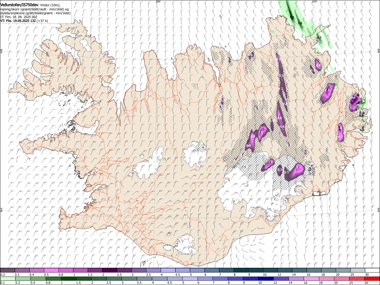Click the '20W' longitude label

point(158,1)
